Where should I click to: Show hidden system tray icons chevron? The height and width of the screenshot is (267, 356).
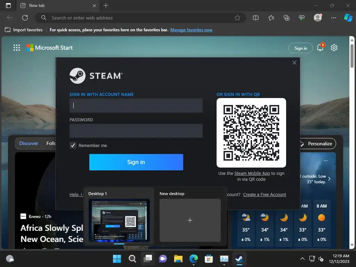(302, 259)
